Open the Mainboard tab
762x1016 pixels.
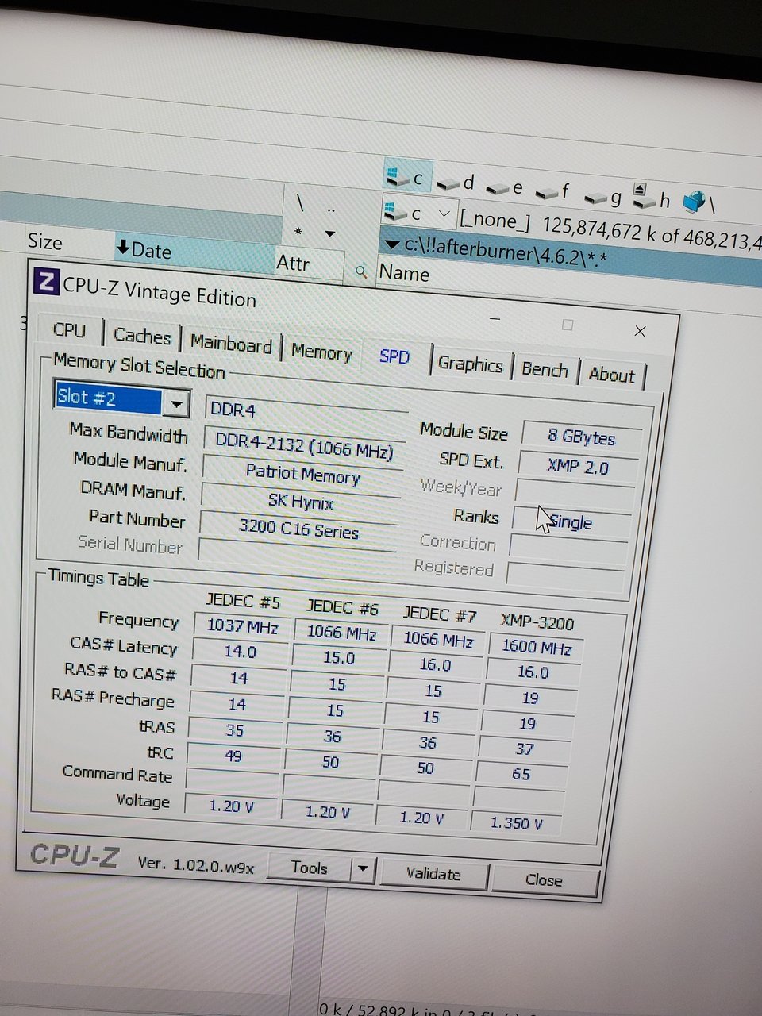231,344
